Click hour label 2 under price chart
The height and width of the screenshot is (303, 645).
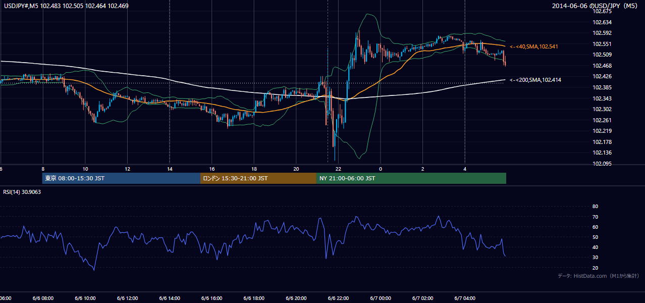[422, 169]
